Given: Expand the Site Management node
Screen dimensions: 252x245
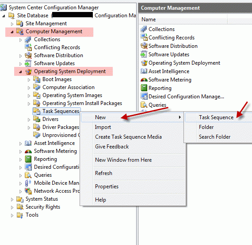Looking at the screenshot, I should pyautogui.click(x=12, y=24).
